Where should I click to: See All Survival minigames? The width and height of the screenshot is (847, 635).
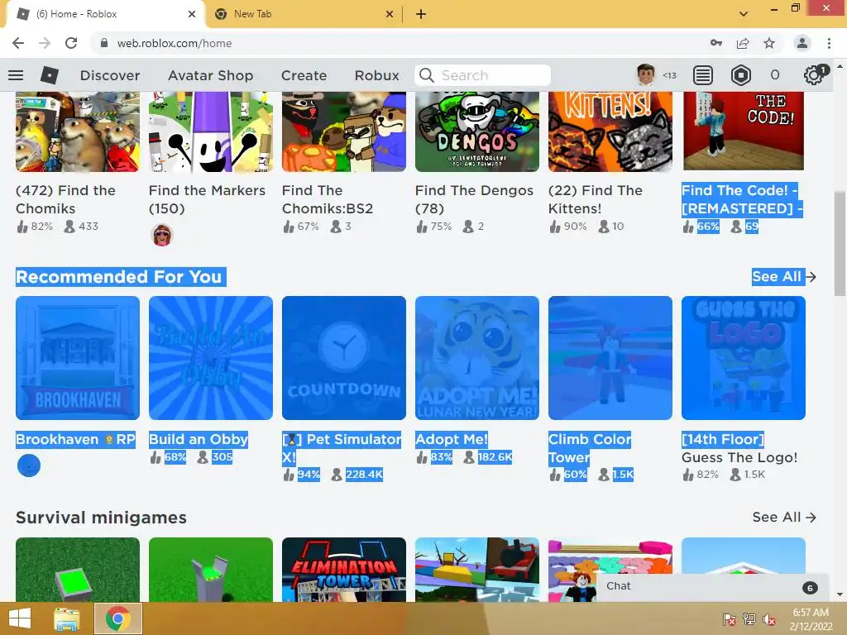784,517
